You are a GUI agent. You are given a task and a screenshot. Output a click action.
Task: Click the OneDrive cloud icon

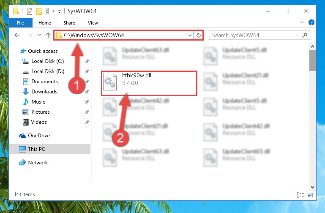pyautogui.click(x=22, y=136)
